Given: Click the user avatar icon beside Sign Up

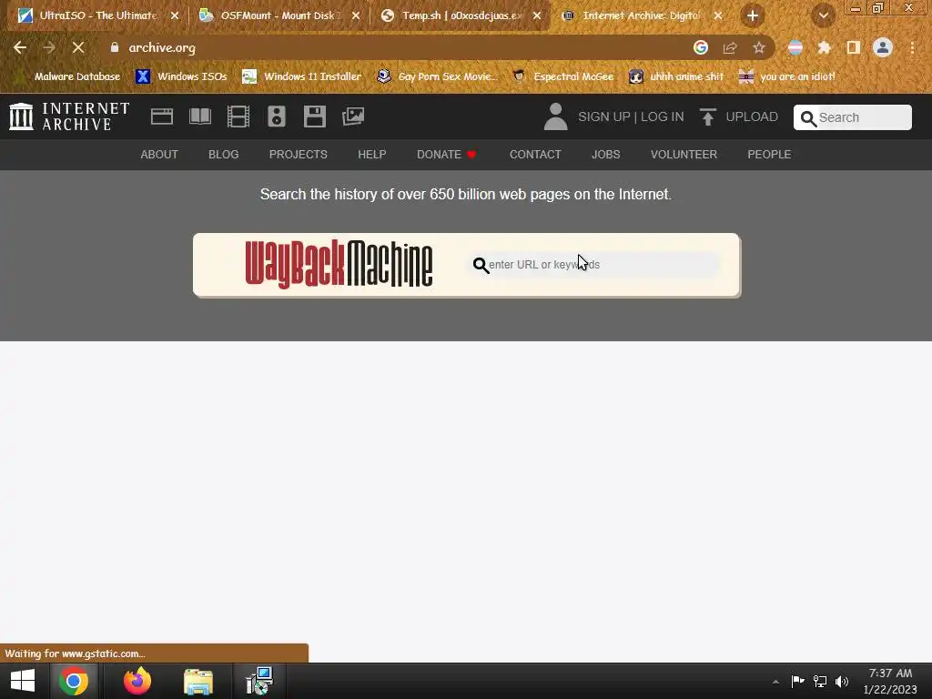Looking at the screenshot, I should [556, 116].
